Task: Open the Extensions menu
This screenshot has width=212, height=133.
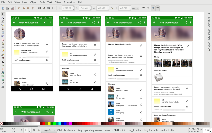Action: [x=69, y=2]
